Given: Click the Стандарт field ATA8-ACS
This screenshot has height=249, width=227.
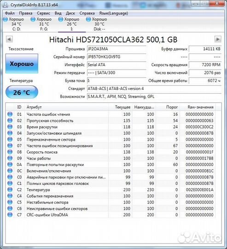Looking at the screenshot, I should [x=154, y=89].
